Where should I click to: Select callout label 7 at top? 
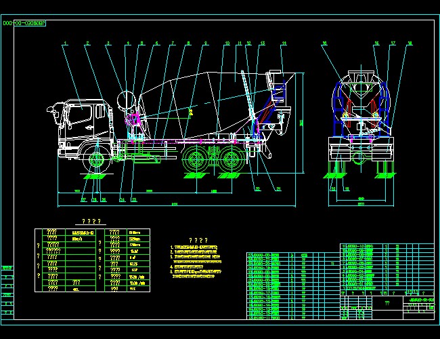click(x=173, y=43)
